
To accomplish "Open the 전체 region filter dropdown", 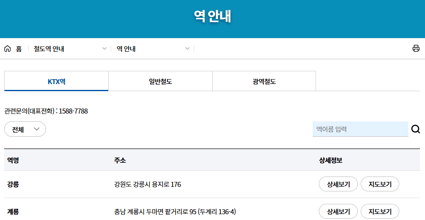I will (x=25, y=129).
